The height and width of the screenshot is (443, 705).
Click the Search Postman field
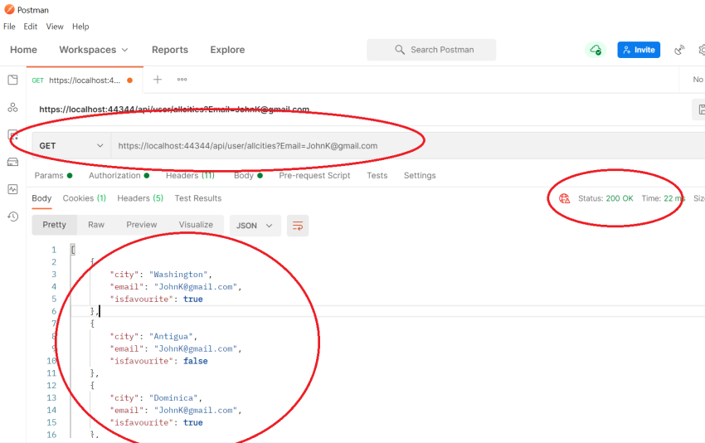pos(431,50)
